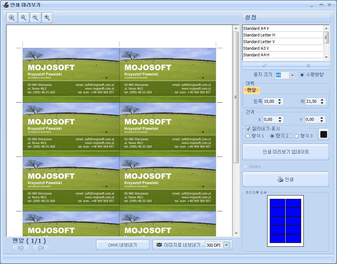Screen dimensions: 337x264
Task: Toggle the Duplex checkbox
Action: (245, 166)
